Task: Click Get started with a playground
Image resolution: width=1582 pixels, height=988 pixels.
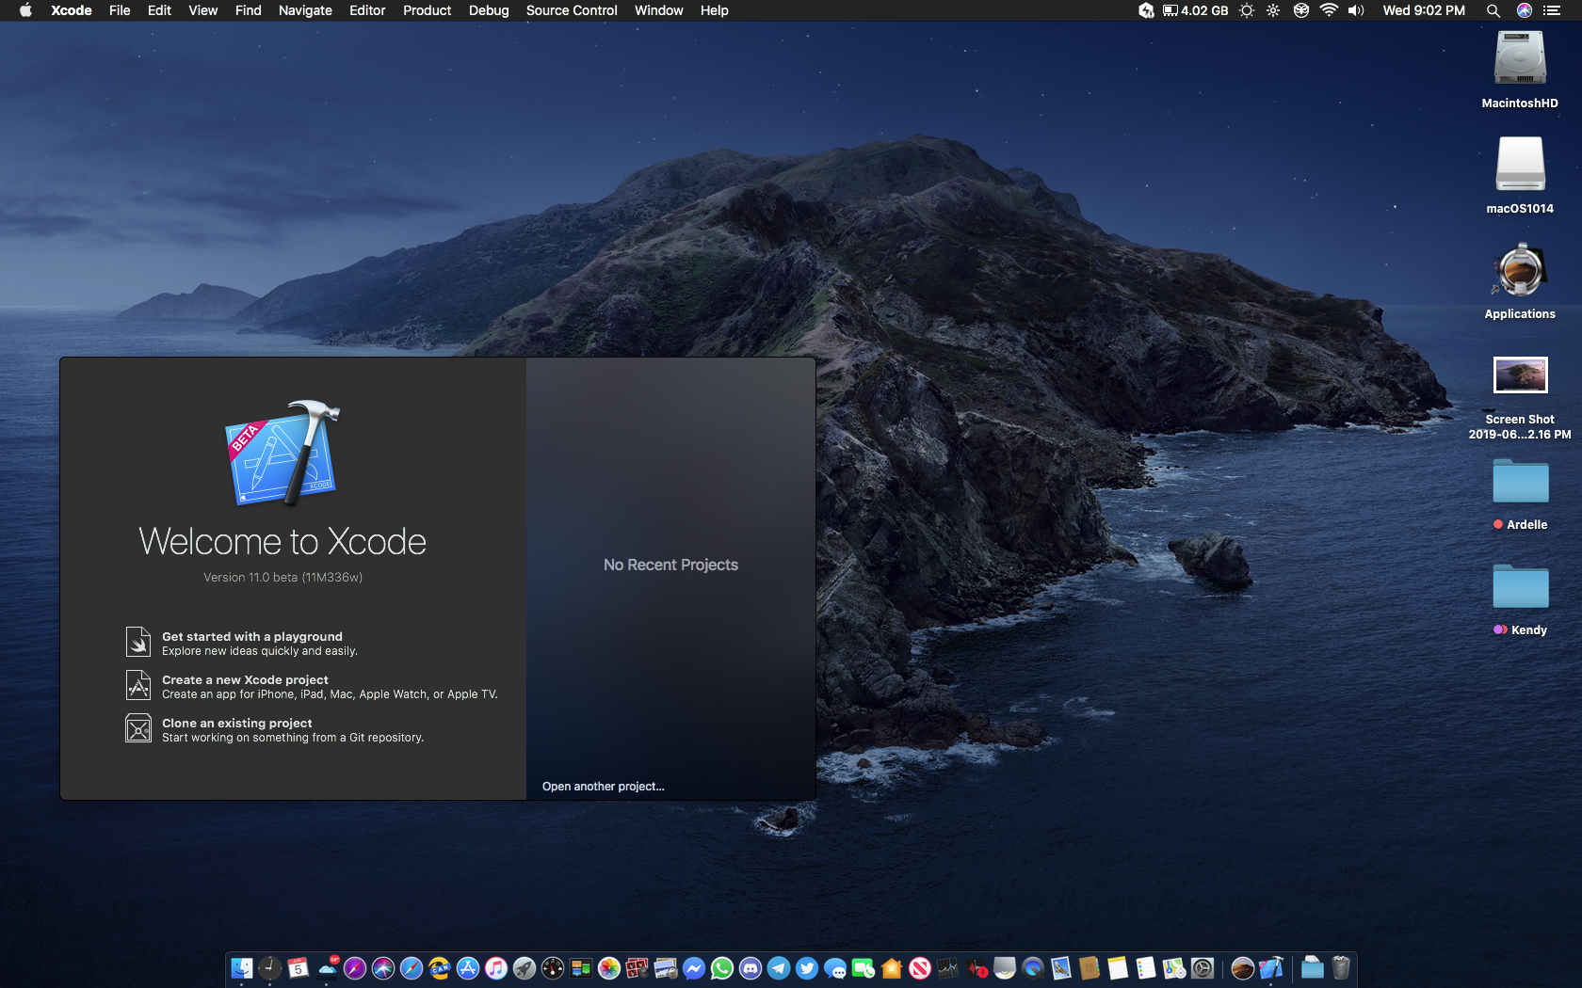Action: click(252, 637)
